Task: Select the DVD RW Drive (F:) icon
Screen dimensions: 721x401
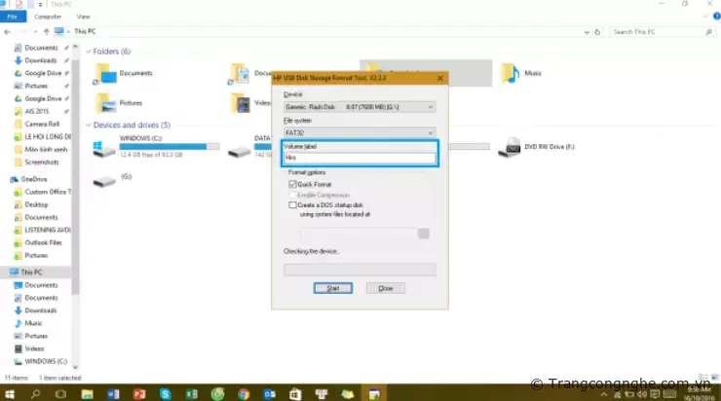Action: [x=510, y=148]
